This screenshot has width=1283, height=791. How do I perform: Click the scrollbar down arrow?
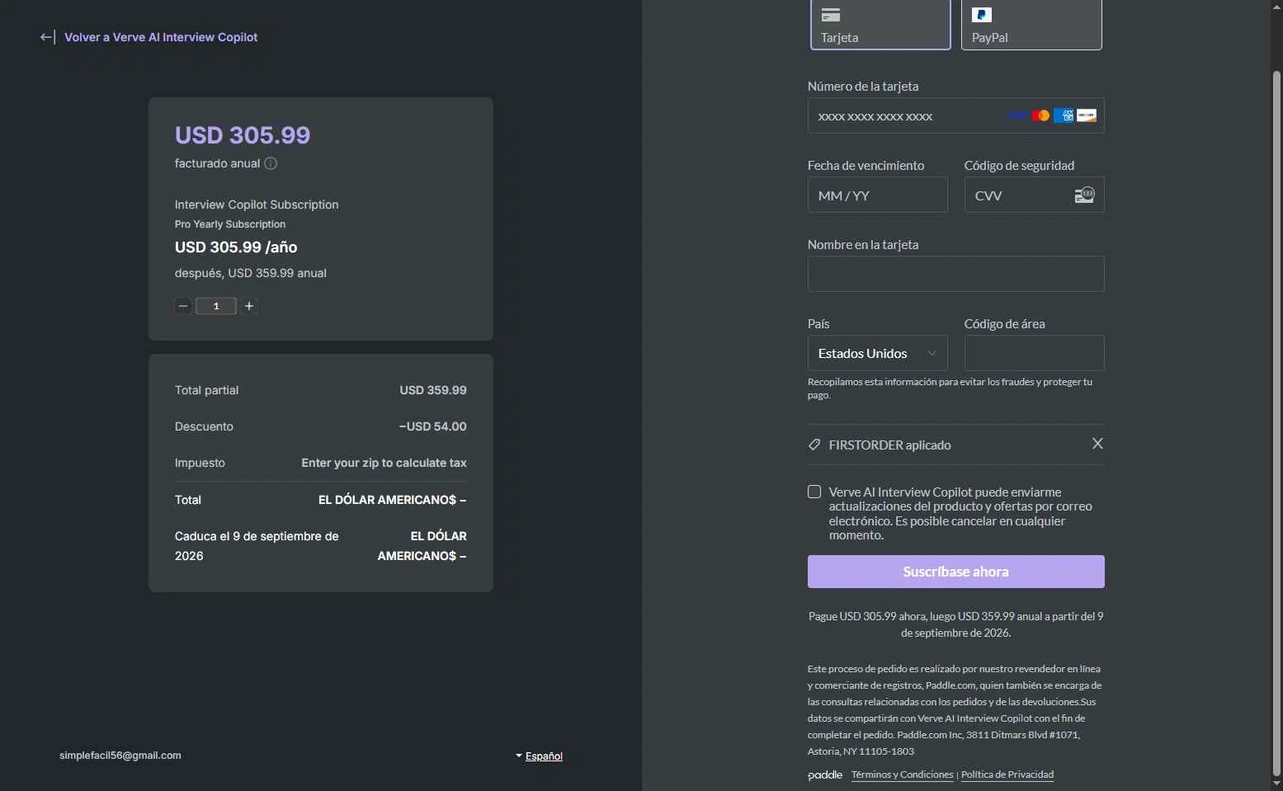[1276, 783]
